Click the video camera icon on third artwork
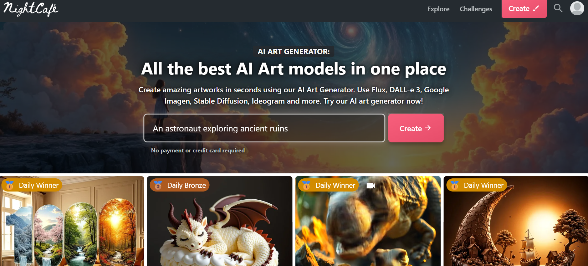 click(371, 186)
